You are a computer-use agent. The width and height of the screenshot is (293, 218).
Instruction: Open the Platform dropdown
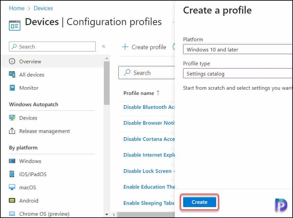click(x=238, y=49)
